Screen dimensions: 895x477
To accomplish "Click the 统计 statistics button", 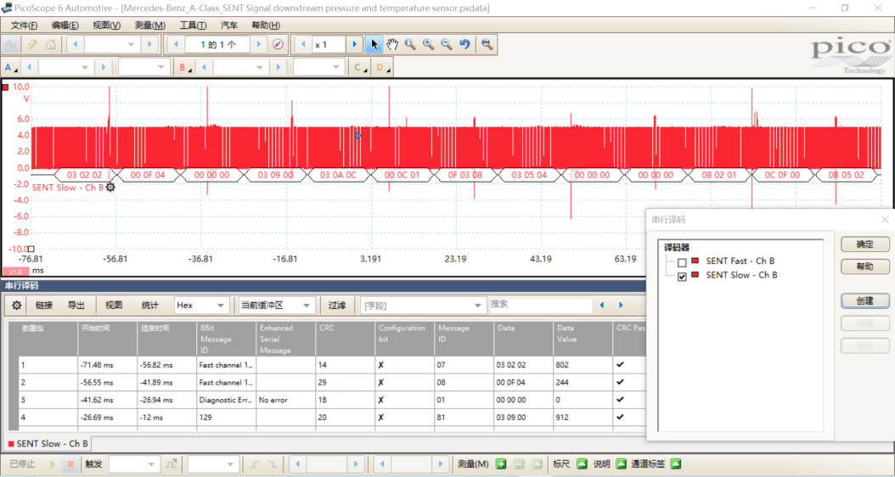I will click(x=150, y=306).
